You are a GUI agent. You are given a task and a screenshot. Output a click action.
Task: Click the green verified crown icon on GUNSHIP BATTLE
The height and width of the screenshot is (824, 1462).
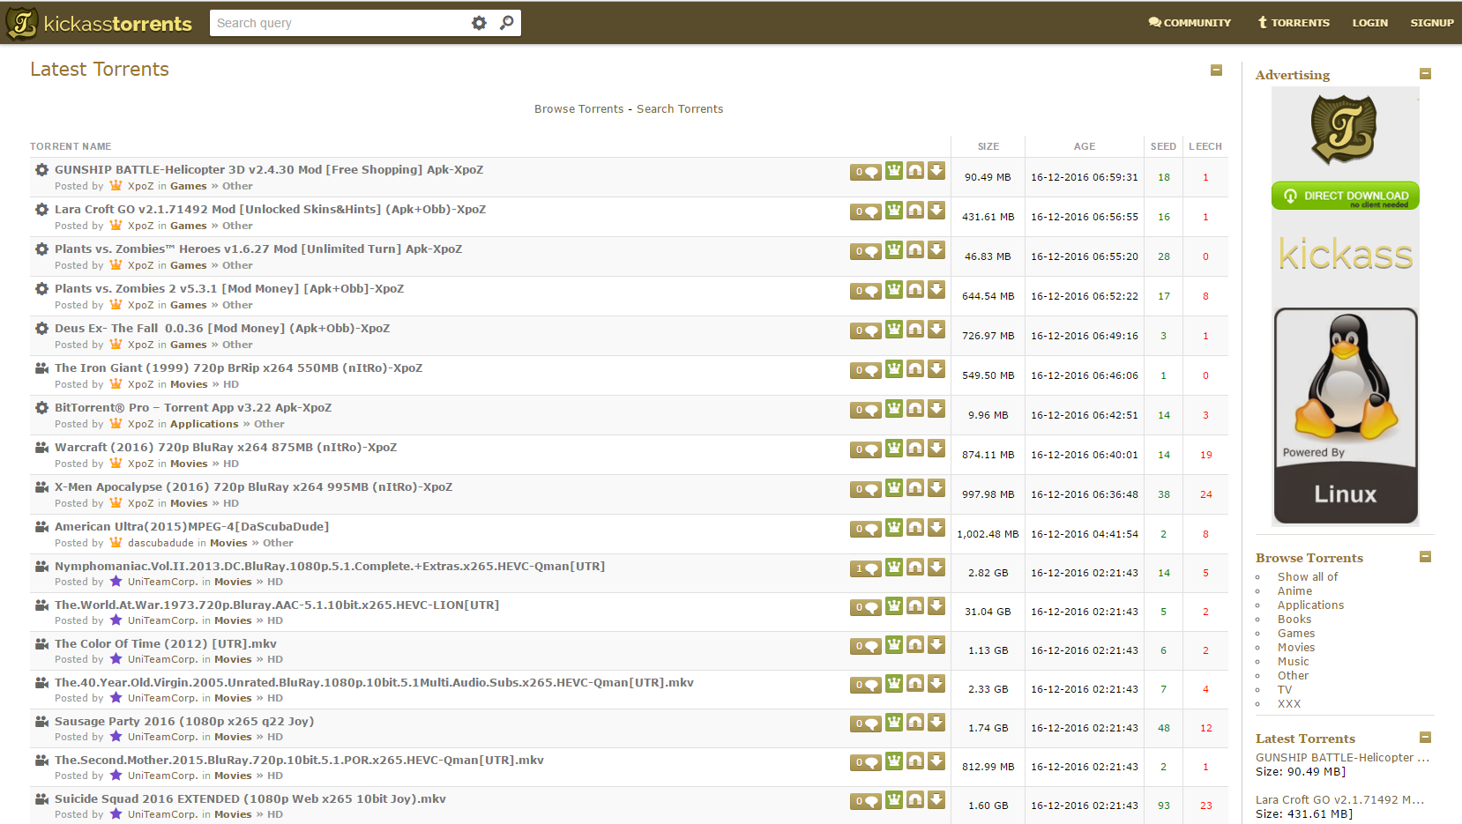(893, 172)
